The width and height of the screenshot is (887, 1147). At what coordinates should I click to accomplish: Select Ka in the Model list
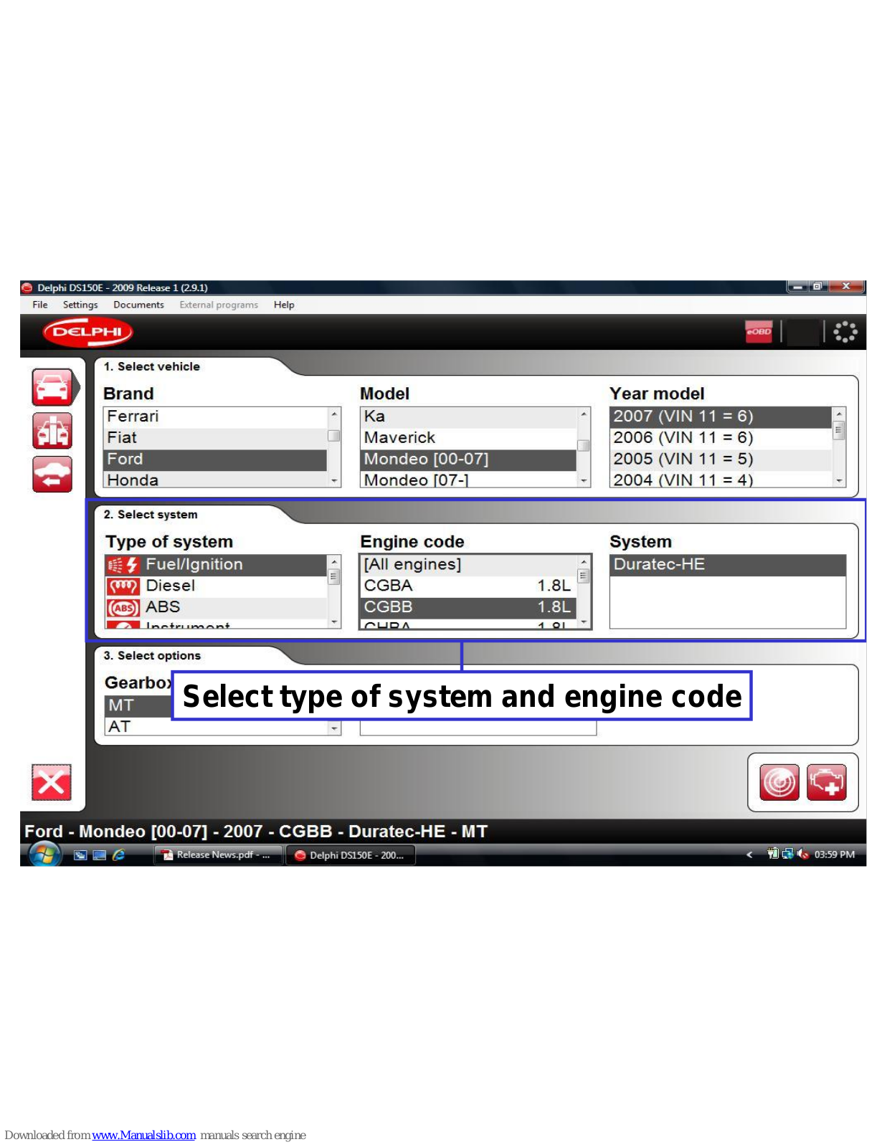[469, 417]
